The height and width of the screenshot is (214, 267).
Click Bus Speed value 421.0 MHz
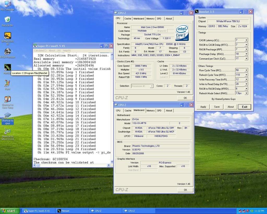point(141,73)
